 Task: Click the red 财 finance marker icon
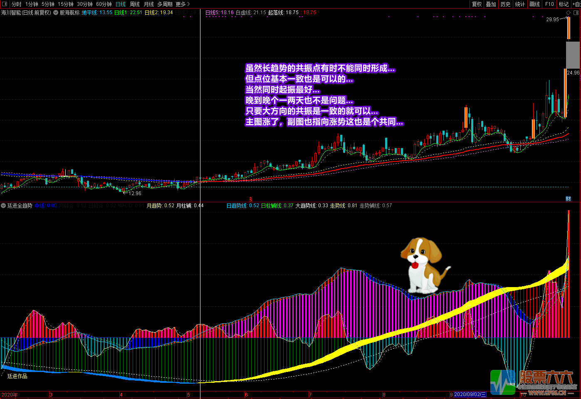568,199
